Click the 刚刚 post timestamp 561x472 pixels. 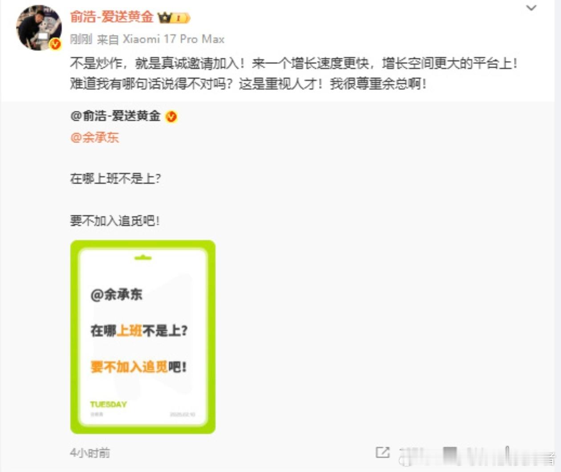(81, 39)
